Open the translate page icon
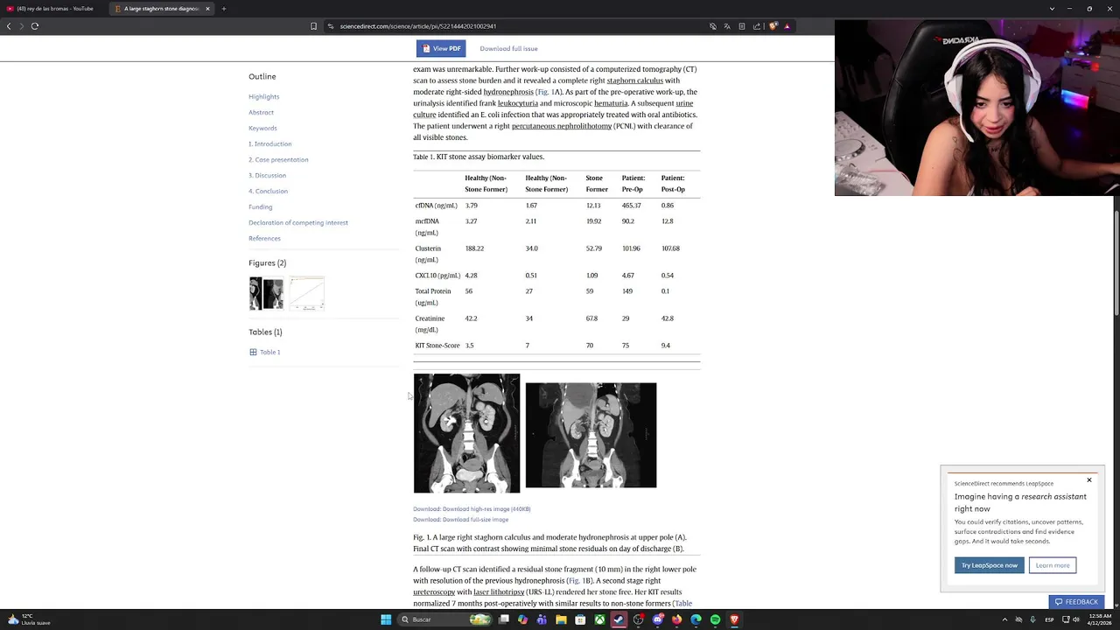1120x630 pixels. tap(727, 26)
